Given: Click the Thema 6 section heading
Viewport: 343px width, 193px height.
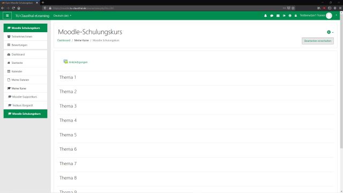Looking at the screenshot, I should 68,149.
